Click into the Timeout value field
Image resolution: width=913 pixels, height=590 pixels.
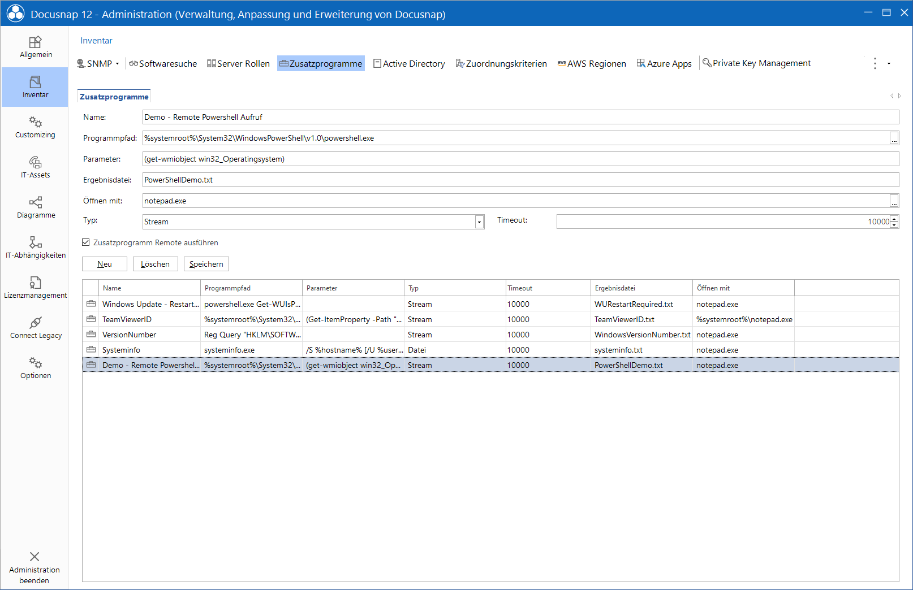pos(723,222)
